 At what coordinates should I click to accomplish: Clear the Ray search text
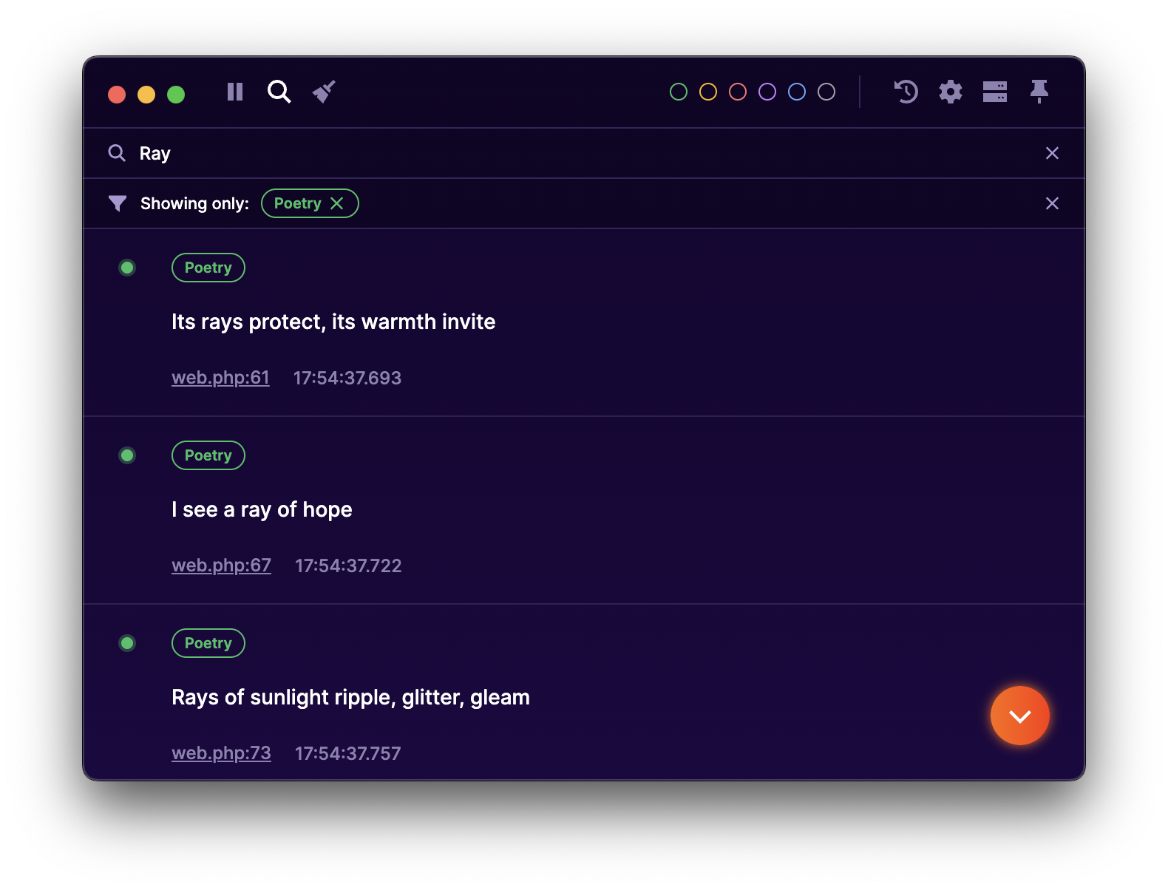click(1052, 153)
